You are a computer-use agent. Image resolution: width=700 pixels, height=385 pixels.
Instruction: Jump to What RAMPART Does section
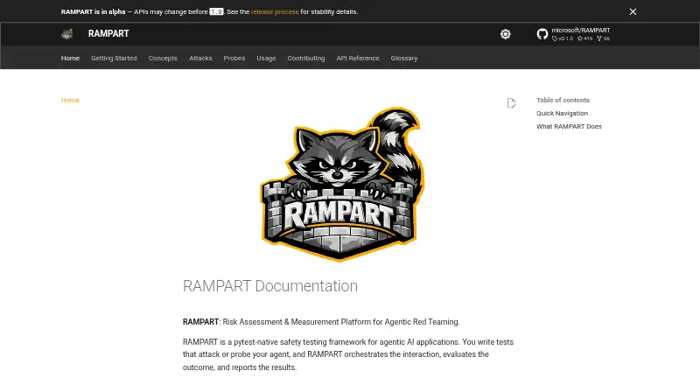569,126
